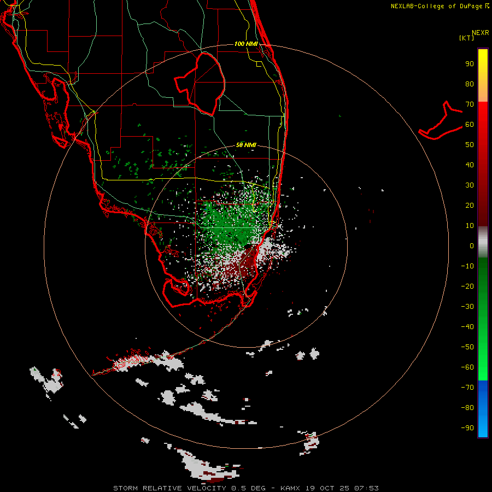Viewport: 492px width, 492px height.
Task: Click the -70 scale value
Action: [467, 388]
